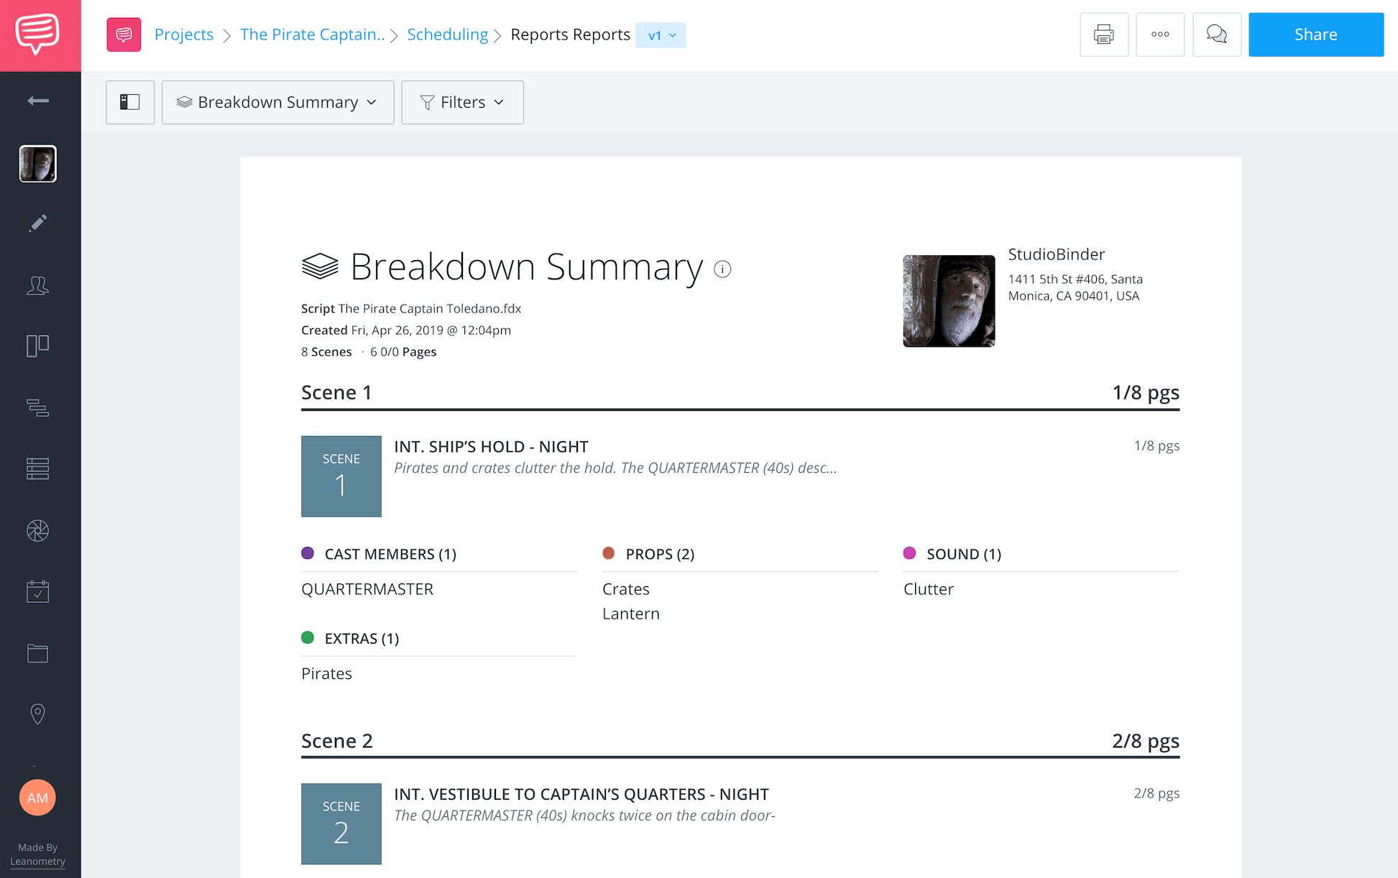The width and height of the screenshot is (1398, 878).
Task: Open the three-dots more options menu
Action: (1160, 34)
